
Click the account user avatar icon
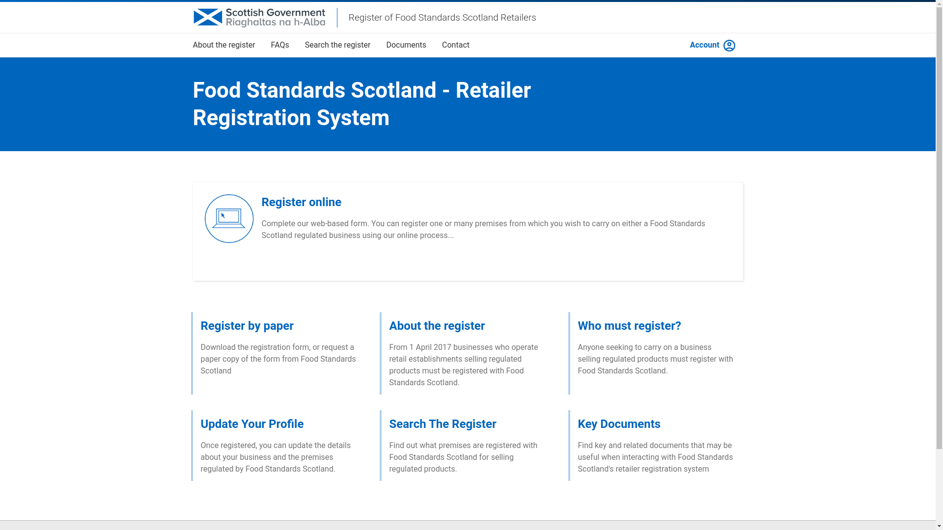[x=729, y=46]
